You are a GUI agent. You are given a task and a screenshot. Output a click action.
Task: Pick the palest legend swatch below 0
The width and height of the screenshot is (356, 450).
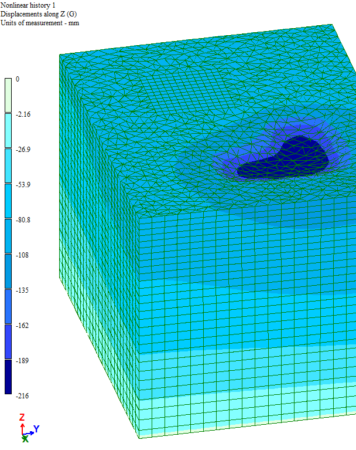(8, 95)
